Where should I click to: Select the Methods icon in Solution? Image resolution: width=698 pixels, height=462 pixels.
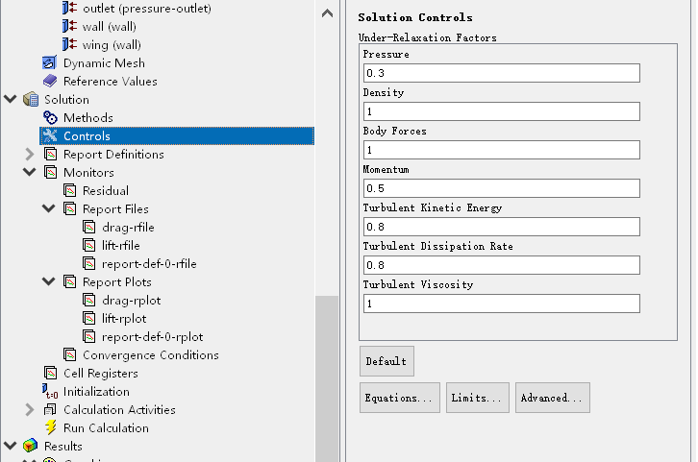tap(51, 118)
